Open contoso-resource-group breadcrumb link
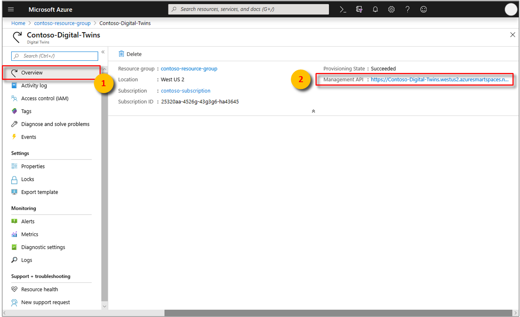 click(62, 23)
